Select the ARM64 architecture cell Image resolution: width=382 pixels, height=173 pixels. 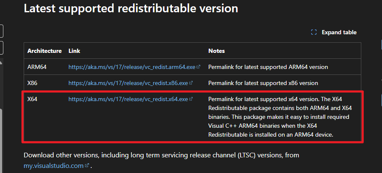[36, 67]
